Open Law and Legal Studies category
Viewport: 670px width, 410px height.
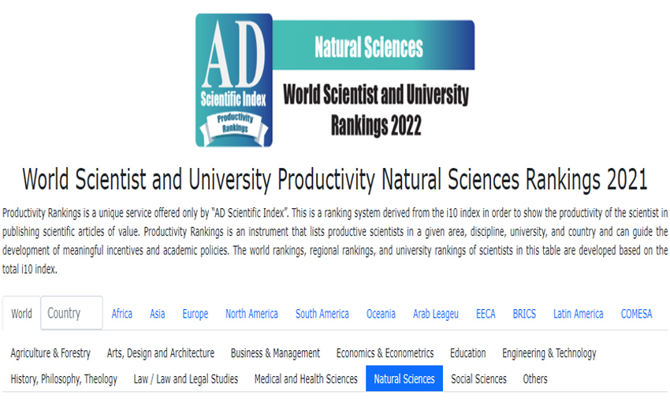tap(186, 379)
